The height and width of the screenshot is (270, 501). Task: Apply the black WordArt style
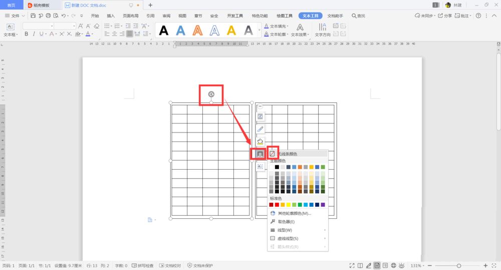pyautogui.click(x=164, y=31)
